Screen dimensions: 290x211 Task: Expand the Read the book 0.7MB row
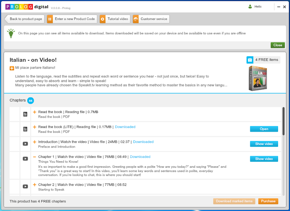[x=34, y=112]
